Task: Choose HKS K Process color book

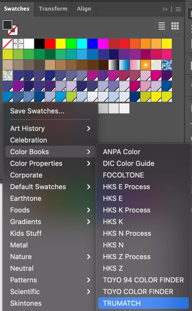Action: coord(143,210)
